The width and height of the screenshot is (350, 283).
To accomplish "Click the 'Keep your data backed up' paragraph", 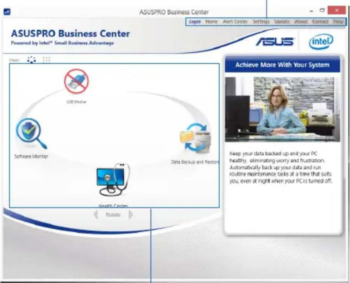I will [281, 167].
